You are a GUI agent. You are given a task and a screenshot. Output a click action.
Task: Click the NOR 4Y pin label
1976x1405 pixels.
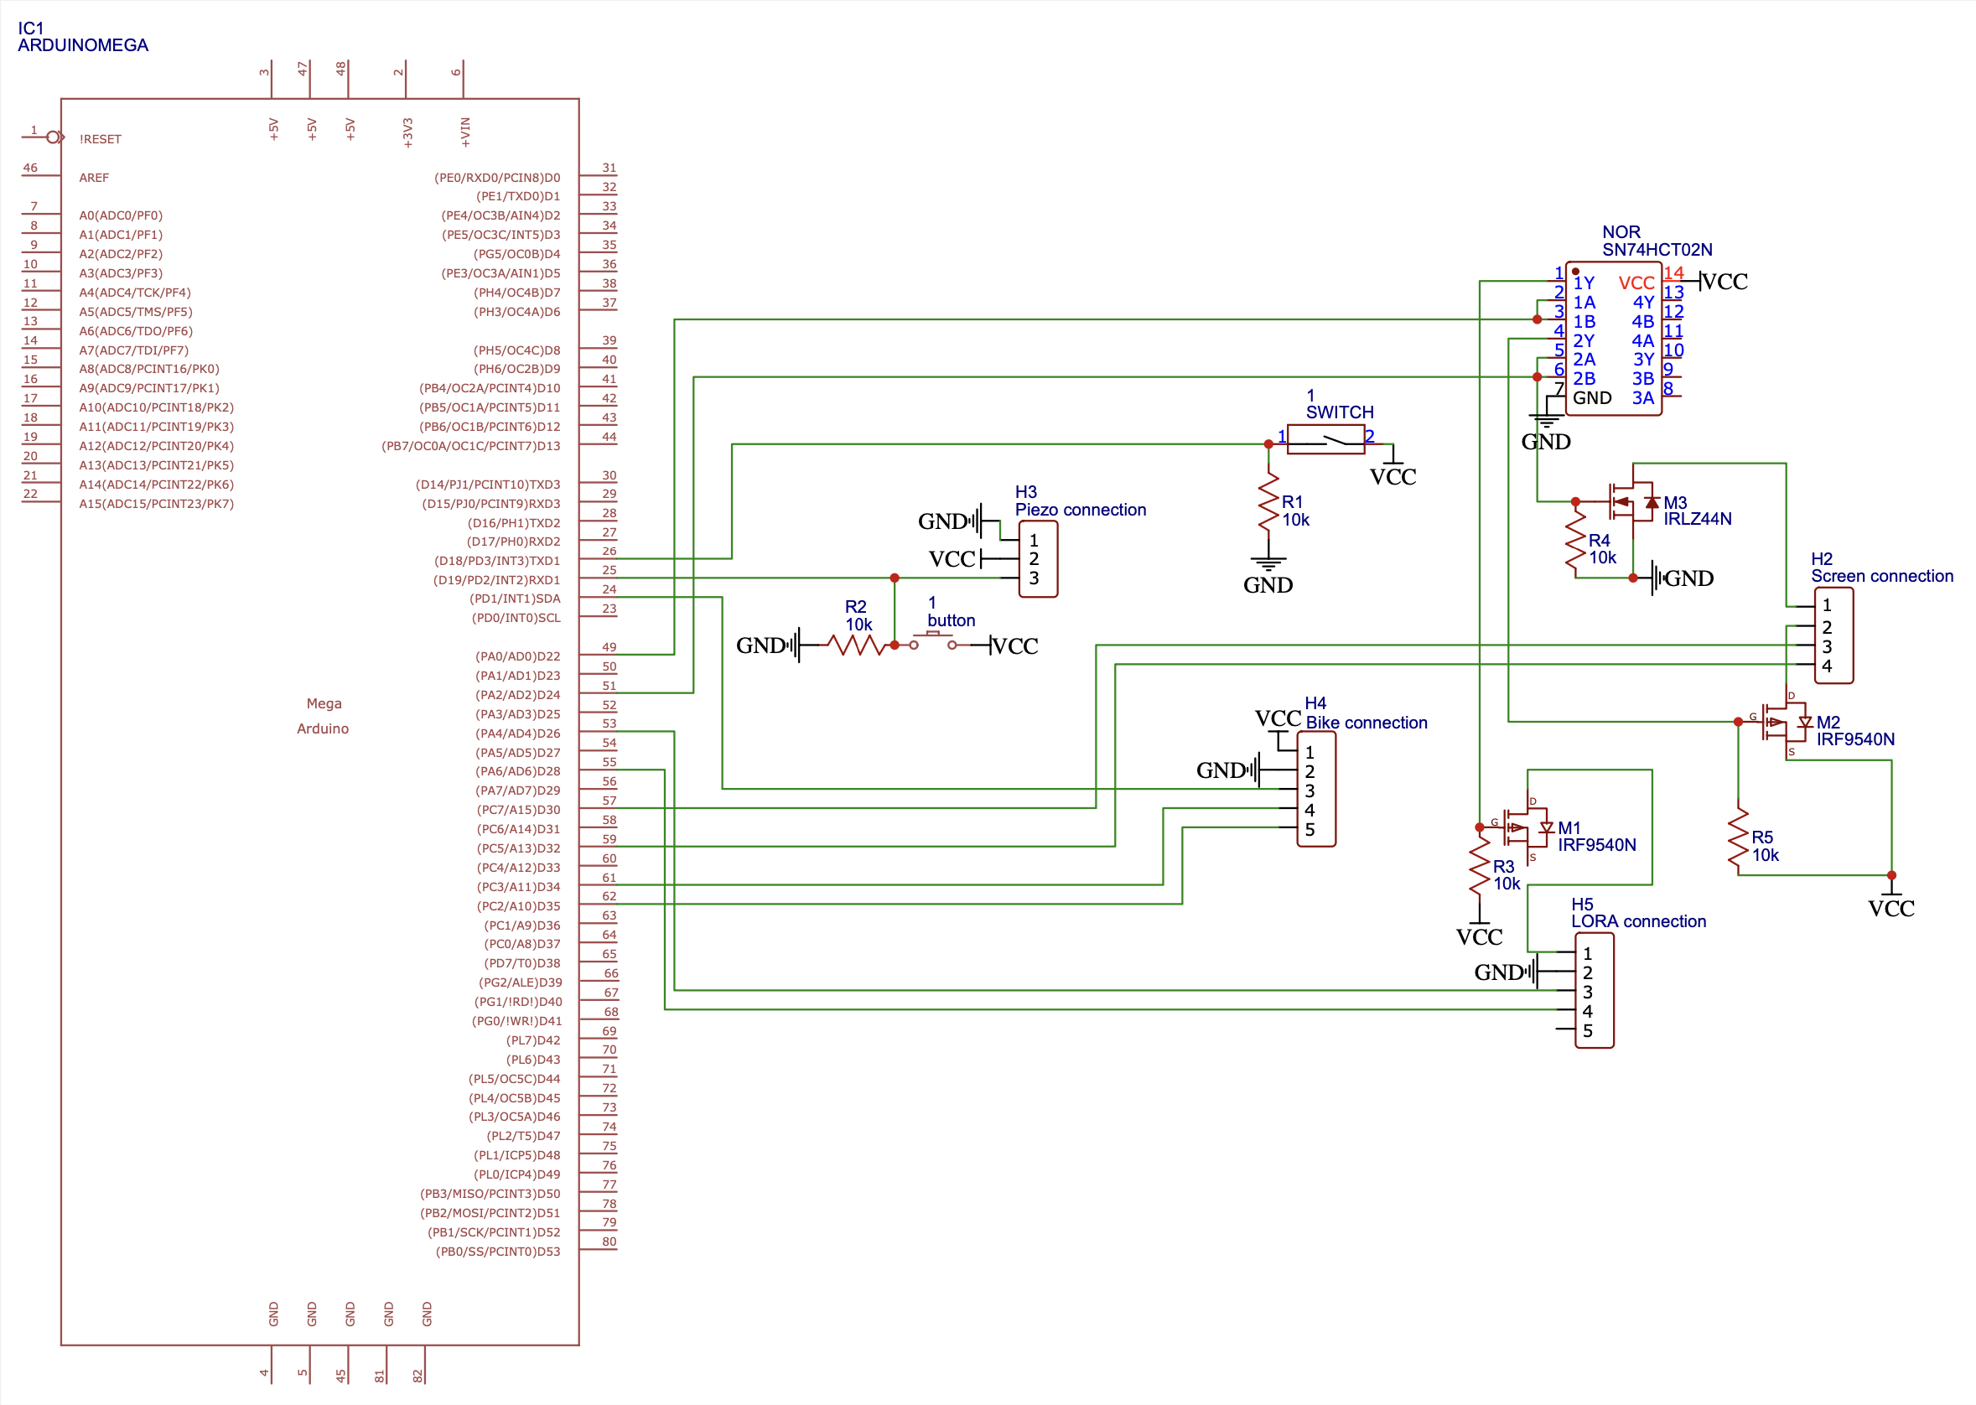point(1643,302)
